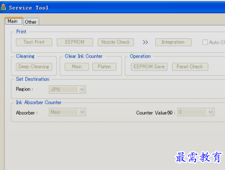This screenshot has width=225, height=170.
Task: Toggle the Auto checkbox in Print group
Action: (x=205, y=42)
